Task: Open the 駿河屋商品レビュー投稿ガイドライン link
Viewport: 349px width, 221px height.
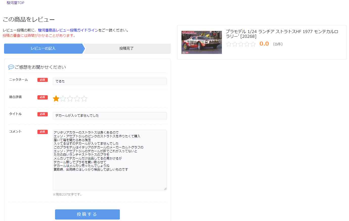Action: (68, 30)
